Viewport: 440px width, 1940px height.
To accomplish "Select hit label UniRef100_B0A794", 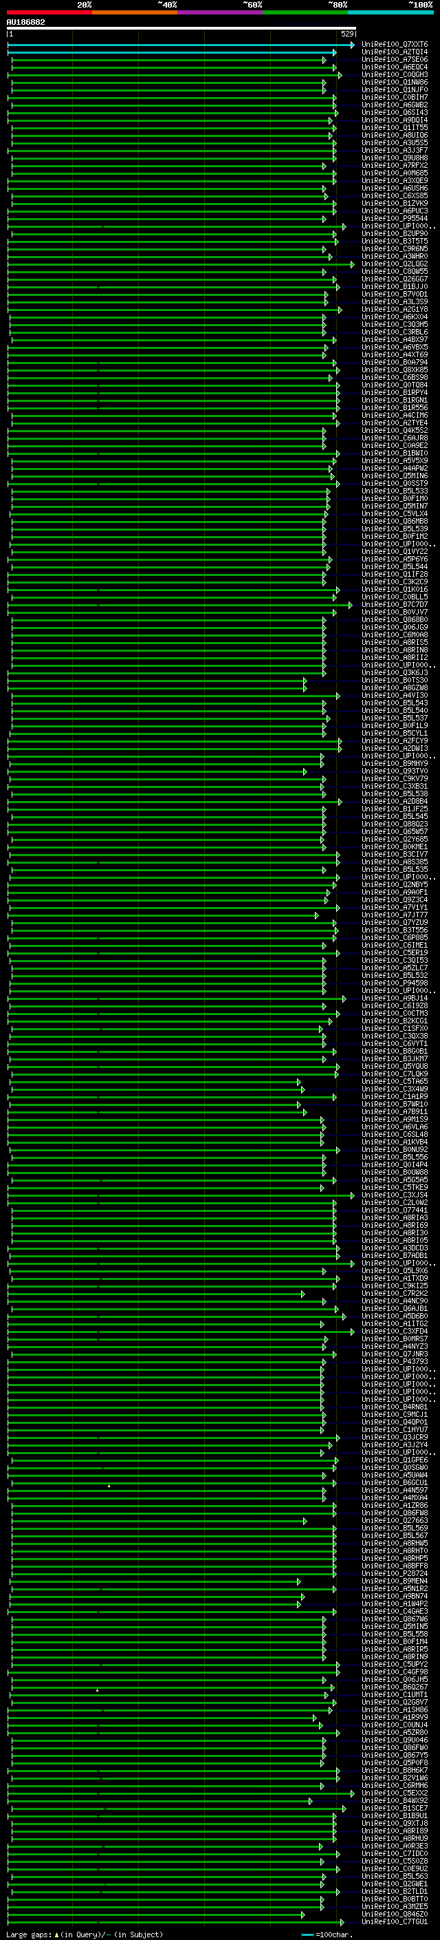I will point(395,362).
